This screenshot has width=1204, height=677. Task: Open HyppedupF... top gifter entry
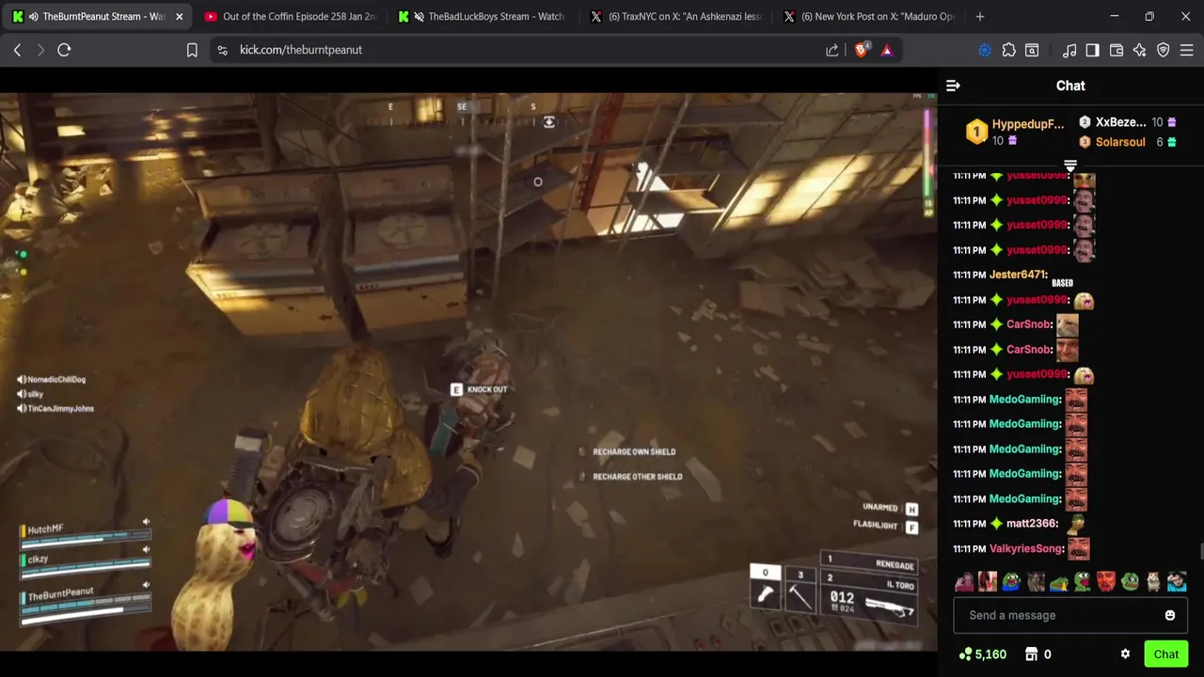click(x=1016, y=132)
